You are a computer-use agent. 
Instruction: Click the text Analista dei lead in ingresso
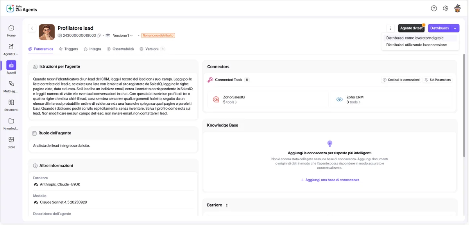pos(61,145)
